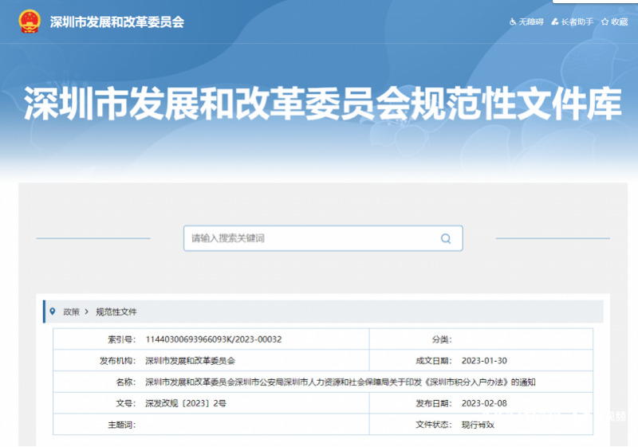Click the 收藏 favorite link

[x=620, y=22]
